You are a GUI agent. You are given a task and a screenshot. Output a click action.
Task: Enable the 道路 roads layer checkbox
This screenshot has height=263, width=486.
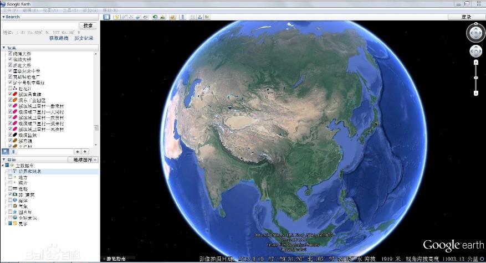click(10, 189)
